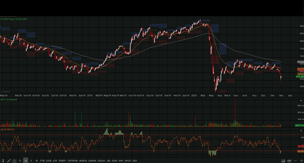Load the ΓΕΚΤΕΡΝΑ symbol

pyautogui.click(x=73, y=161)
